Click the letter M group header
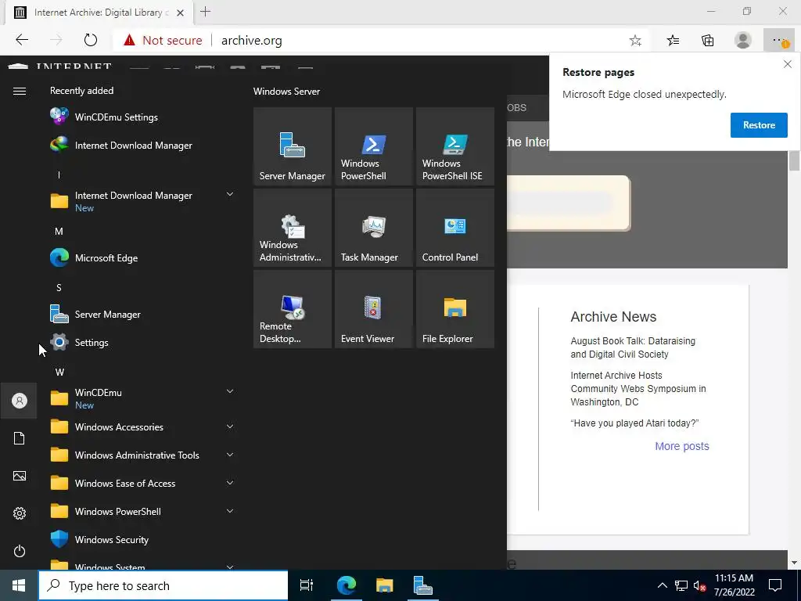 [x=59, y=232]
